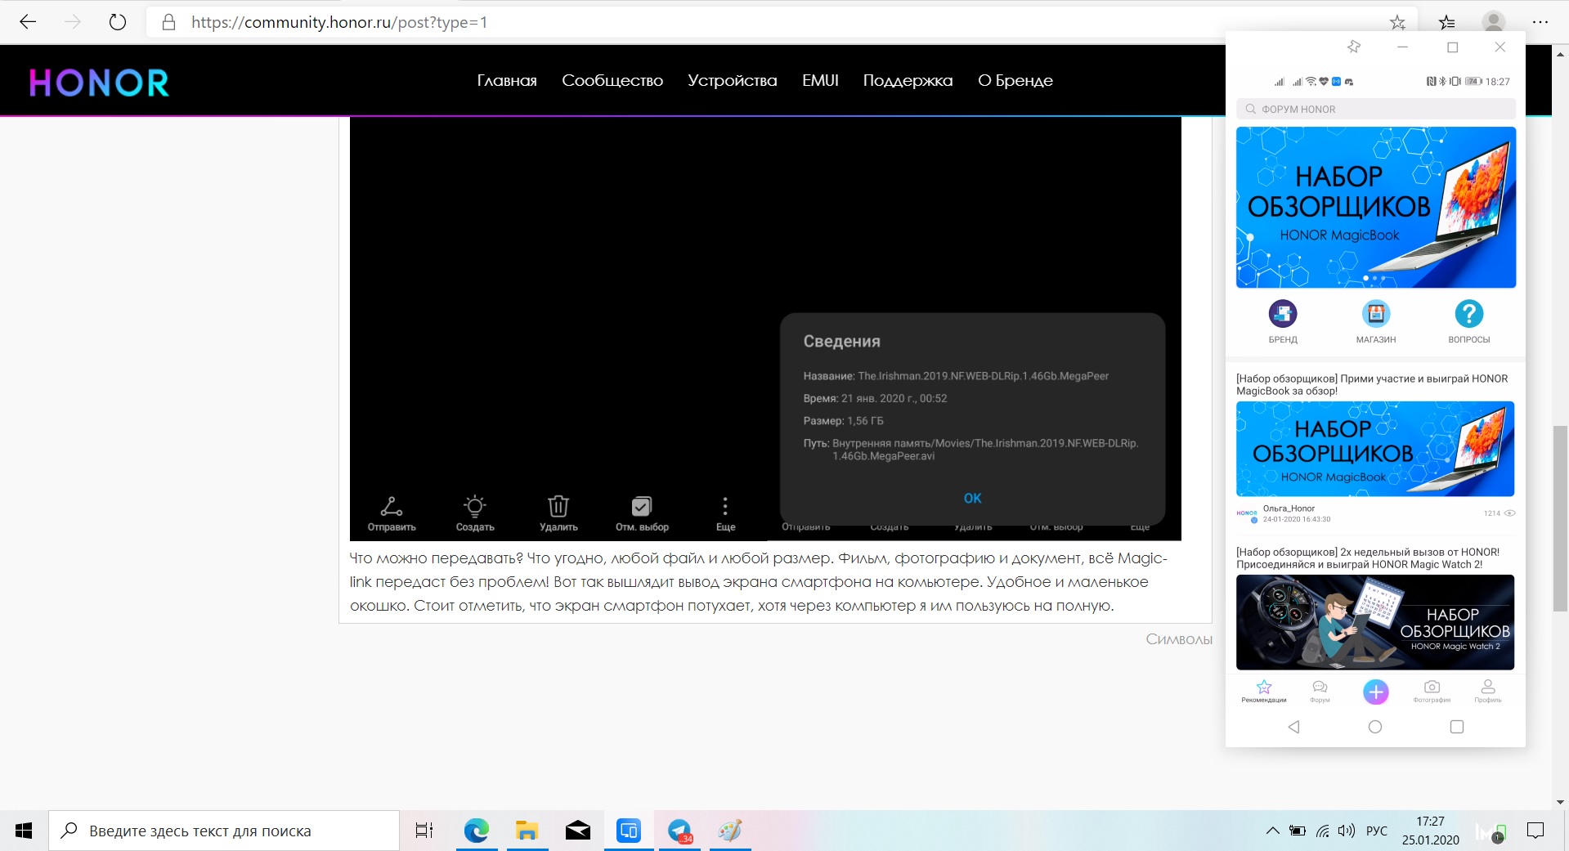Click the Еще three-dot icon in screenshot
The image size is (1569, 851).
click(x=725, y=506)
